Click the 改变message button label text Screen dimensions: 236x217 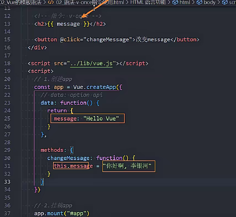point(153,39)
